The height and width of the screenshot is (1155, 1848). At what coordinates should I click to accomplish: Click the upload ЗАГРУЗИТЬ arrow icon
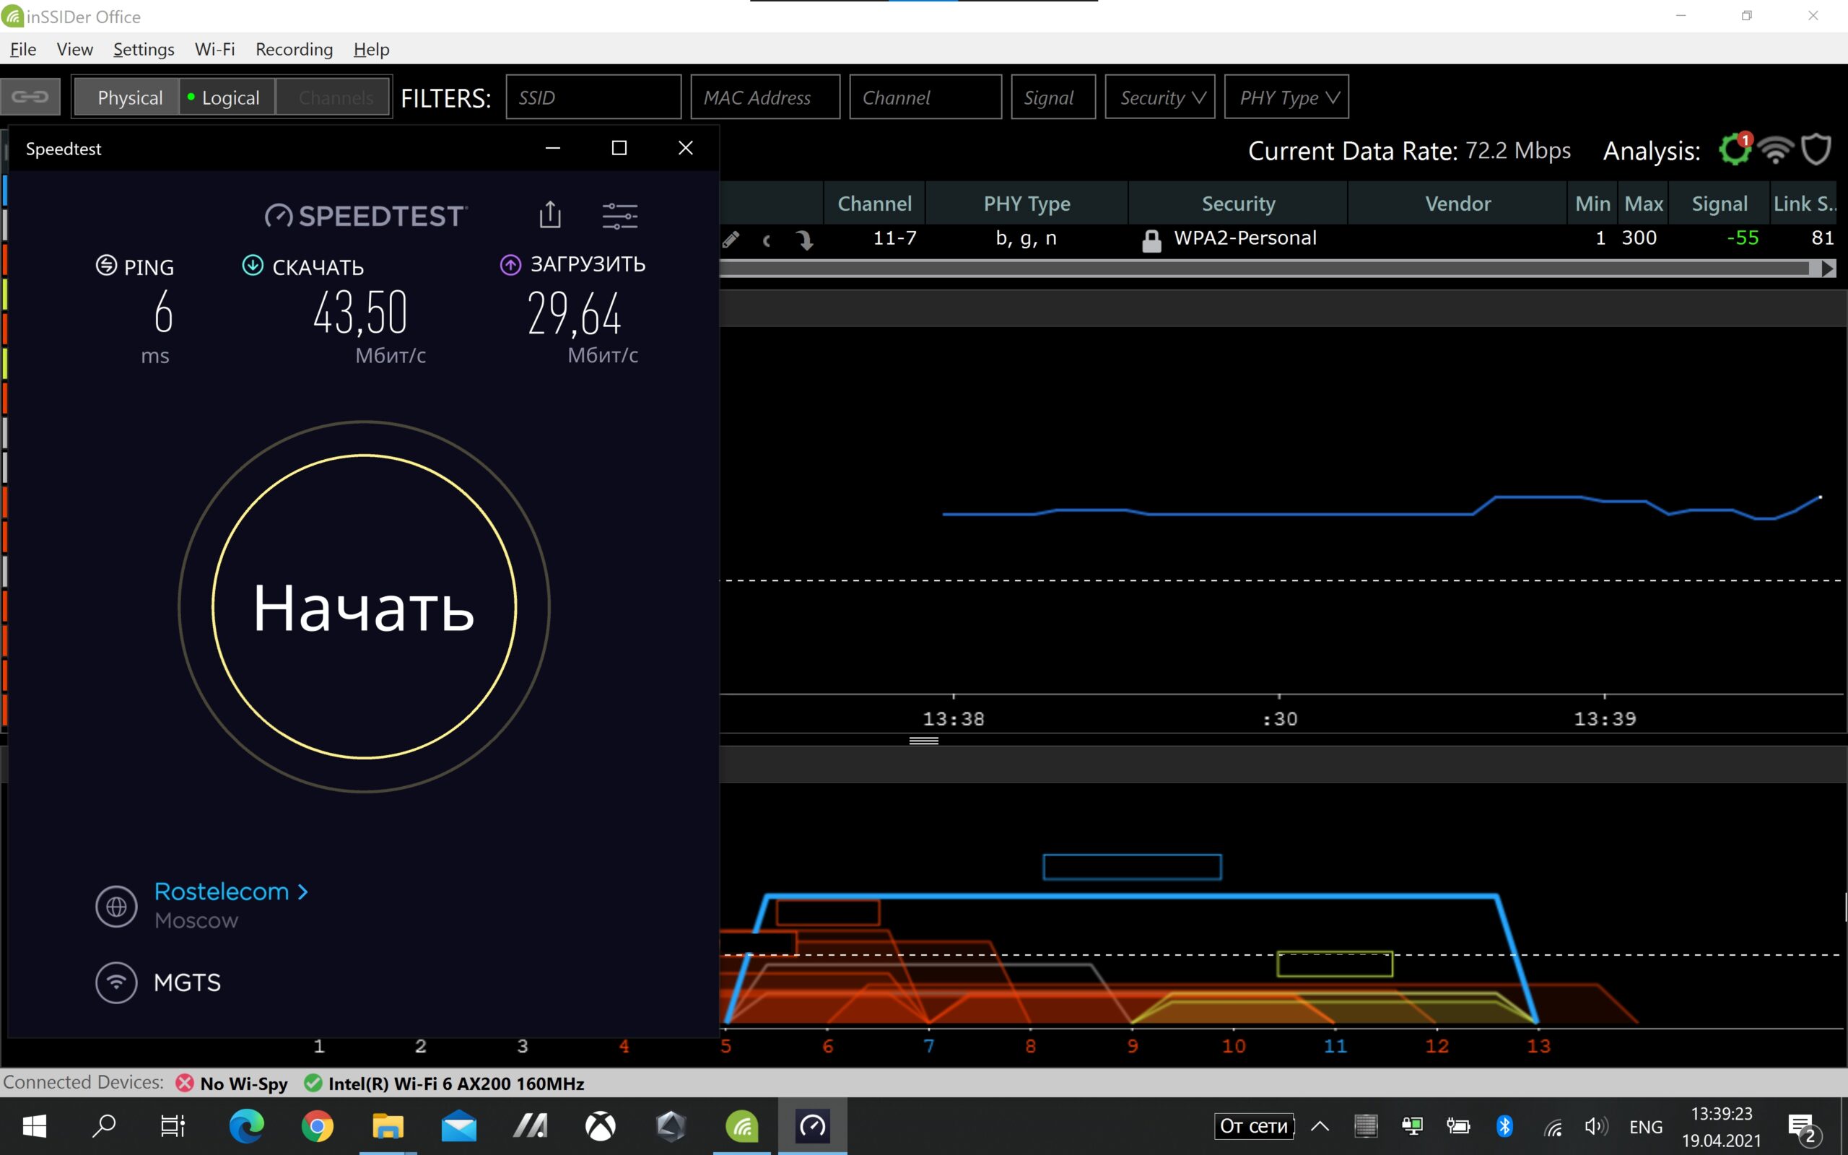[x=510, y=264]
